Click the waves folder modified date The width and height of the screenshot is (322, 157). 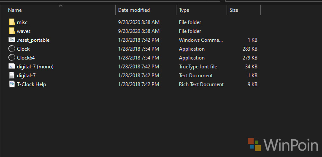139,31
